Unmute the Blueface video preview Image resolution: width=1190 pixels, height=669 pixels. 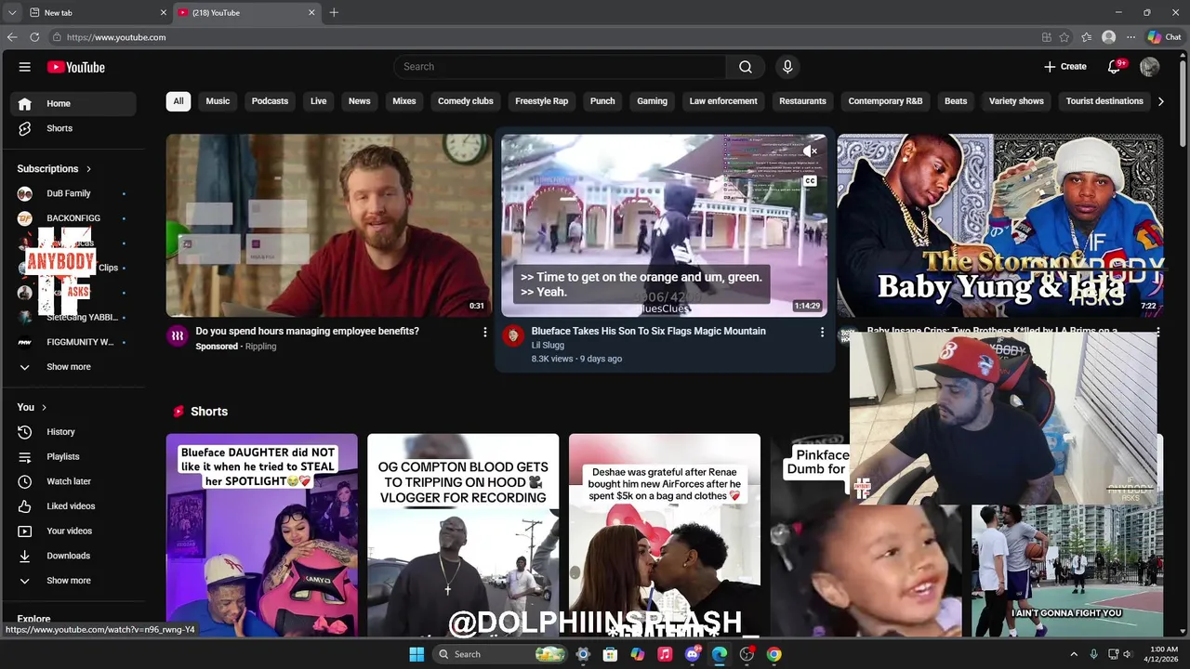click(811, 151)
